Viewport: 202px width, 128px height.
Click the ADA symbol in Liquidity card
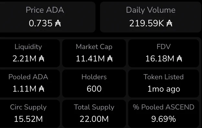pos(41,58)
